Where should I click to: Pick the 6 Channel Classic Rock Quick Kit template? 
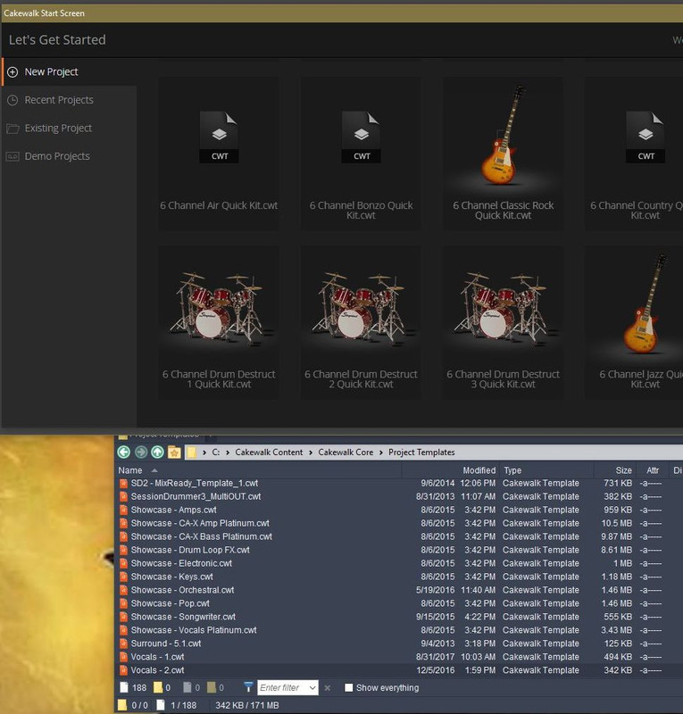click(x=503, y=154)
